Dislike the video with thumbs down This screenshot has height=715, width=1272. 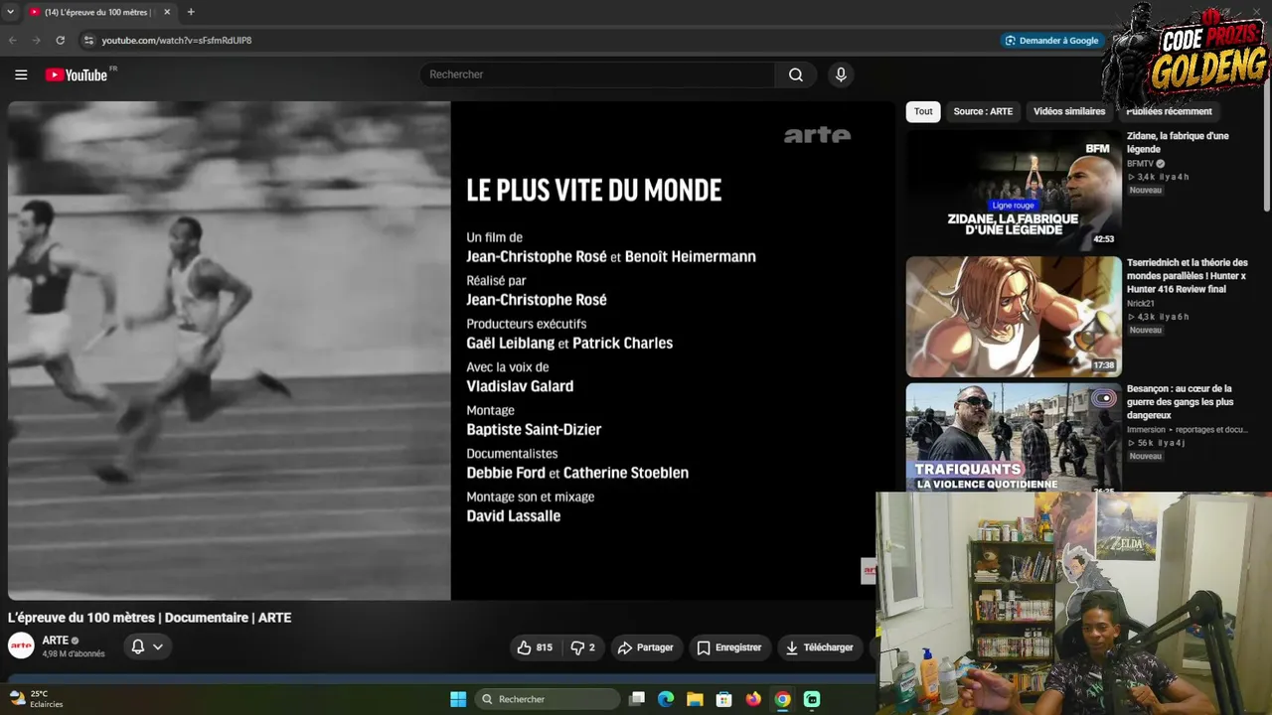(582, 647)
